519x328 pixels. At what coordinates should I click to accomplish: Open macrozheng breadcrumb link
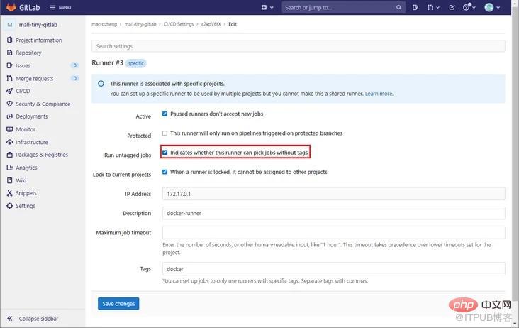point(104,24)
